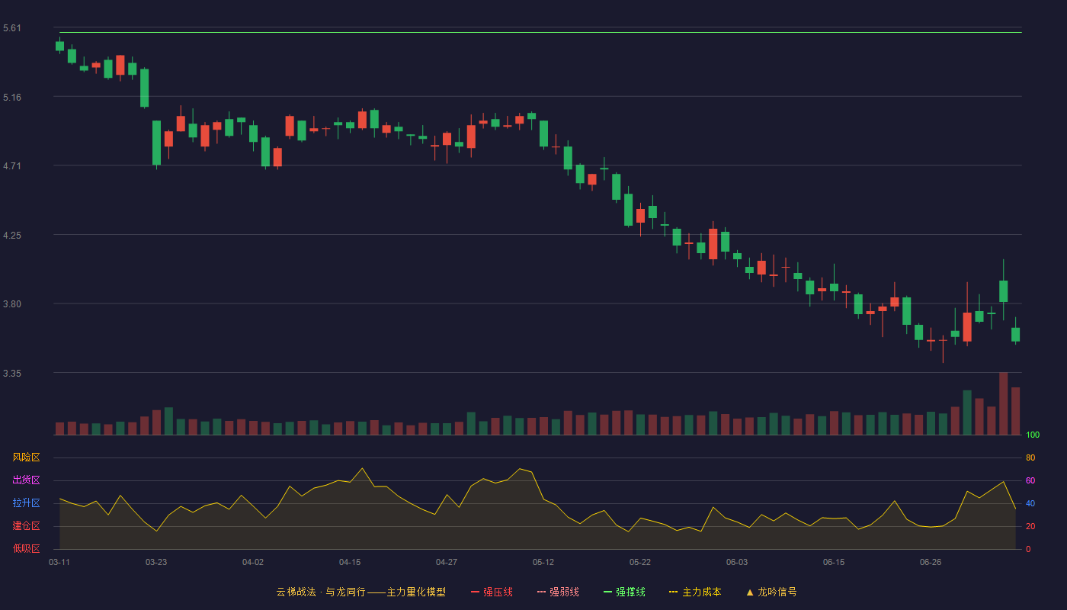Click the 05-22 date axis label

pyautogui.click(x=640, y=562)
